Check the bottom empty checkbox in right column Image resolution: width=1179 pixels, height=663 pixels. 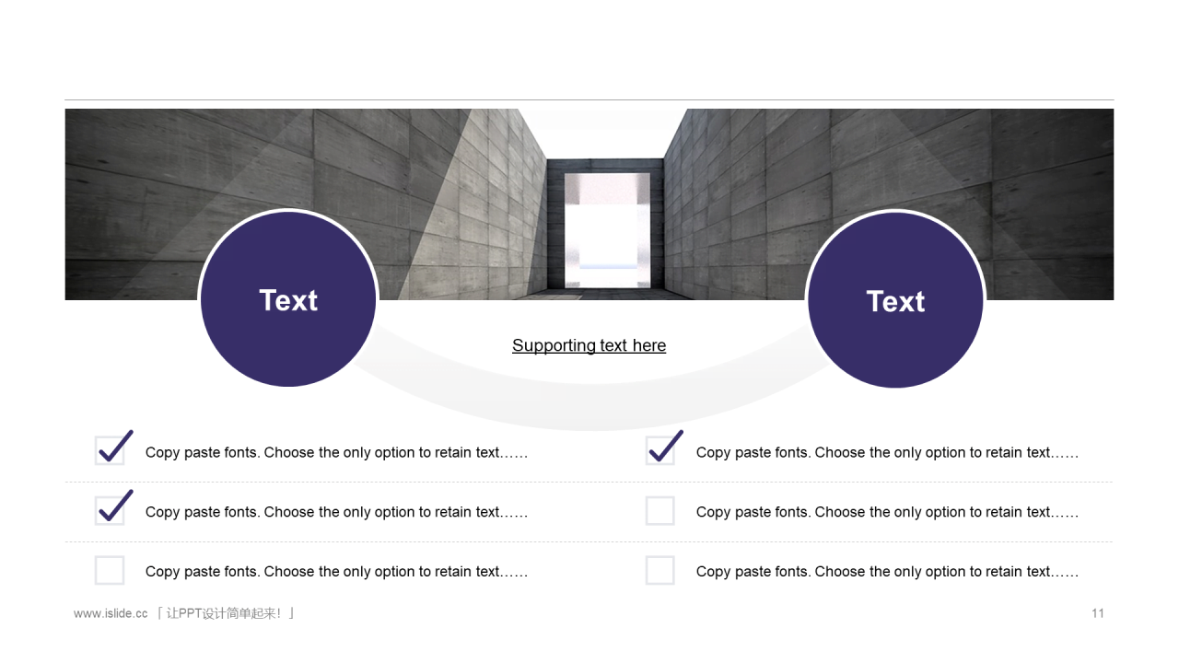[660, 570]
